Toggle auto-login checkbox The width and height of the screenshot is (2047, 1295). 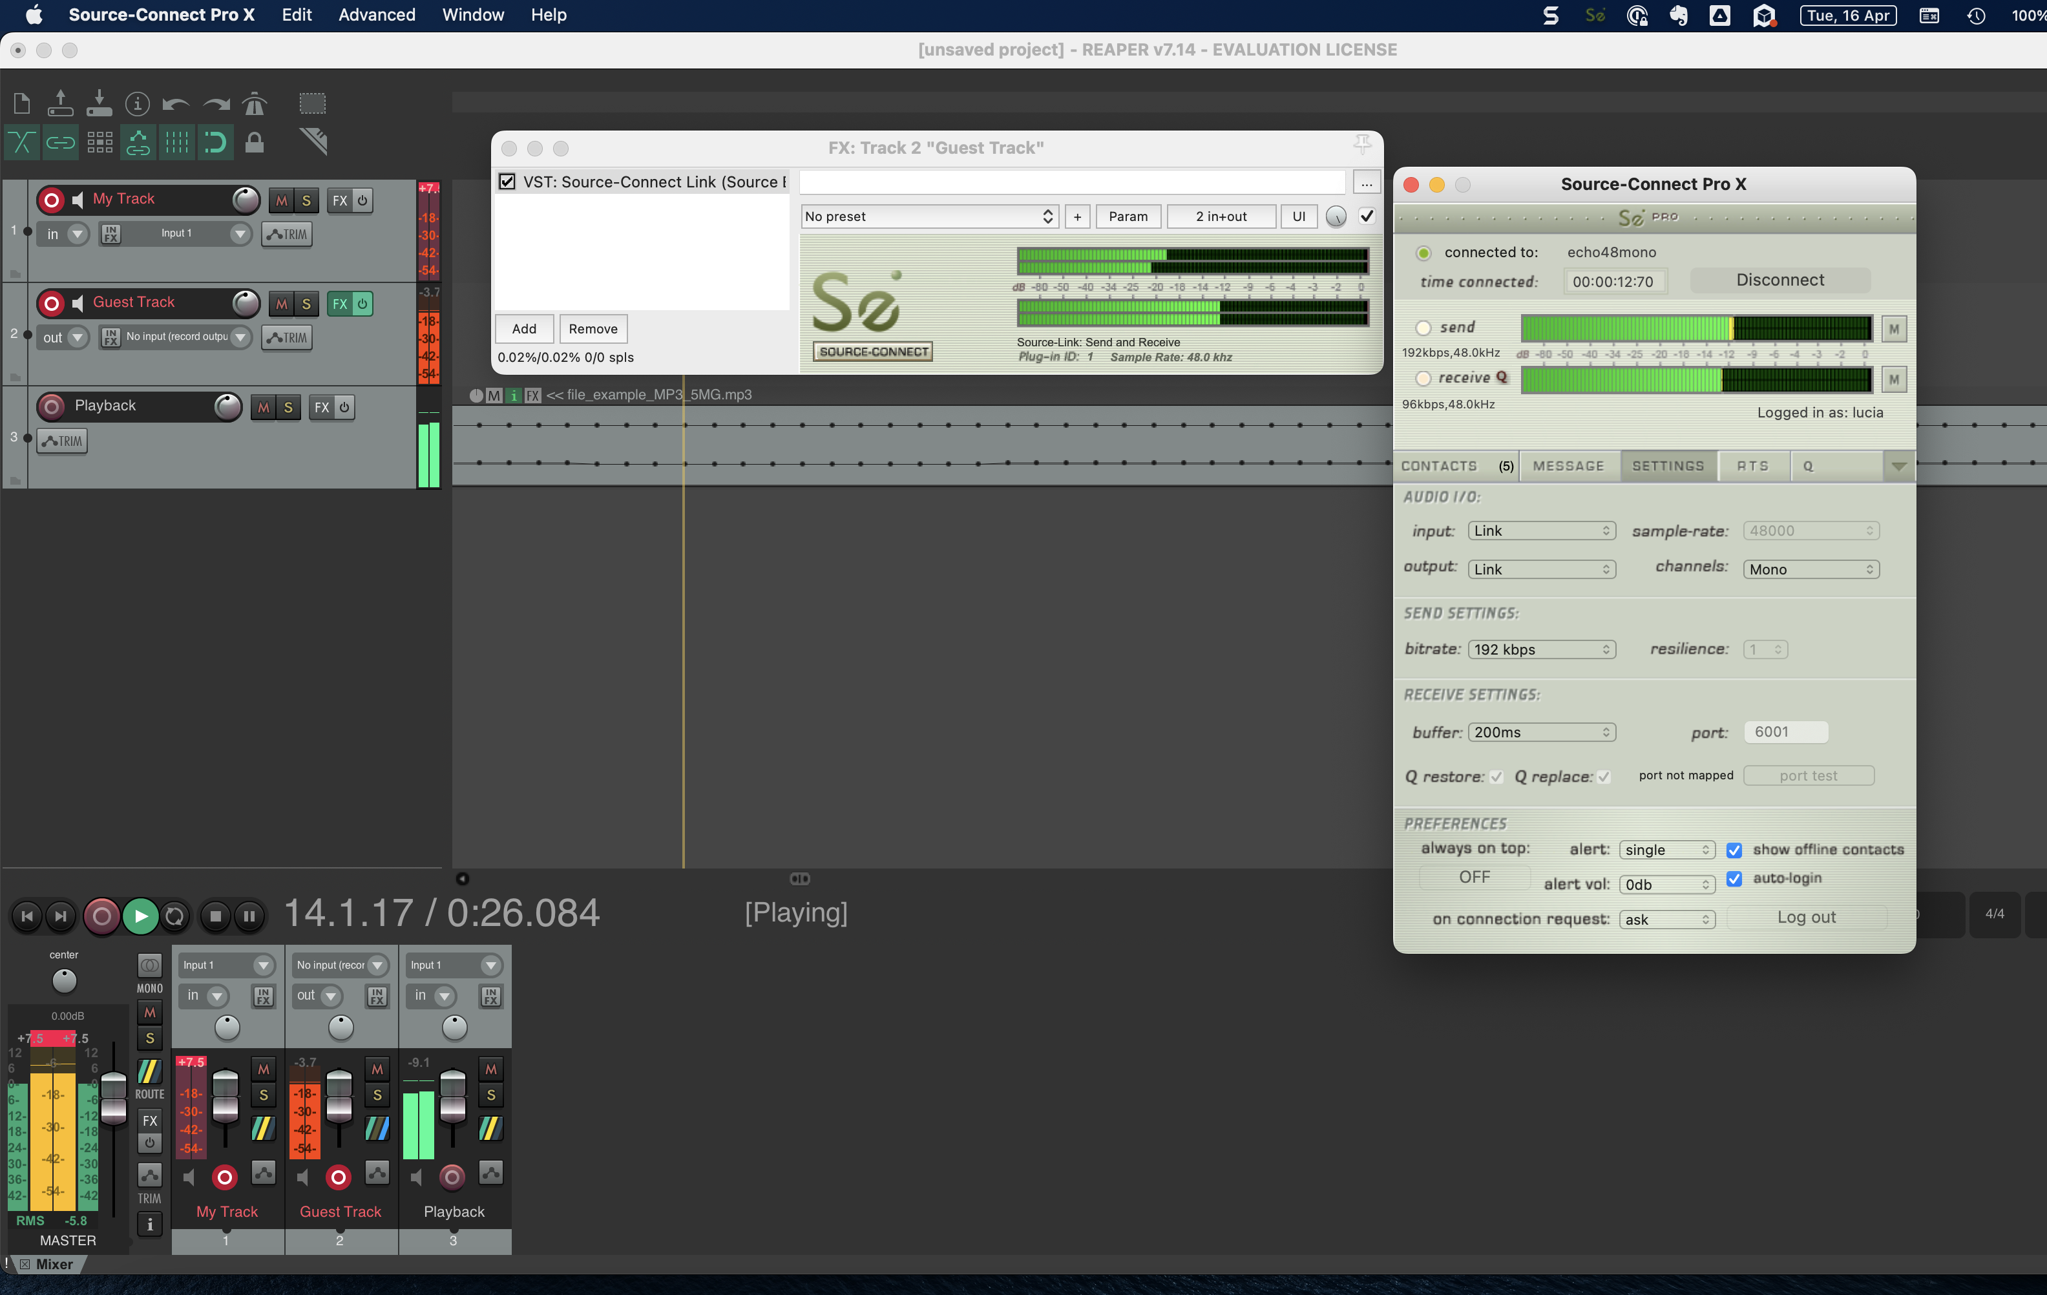1734,878
